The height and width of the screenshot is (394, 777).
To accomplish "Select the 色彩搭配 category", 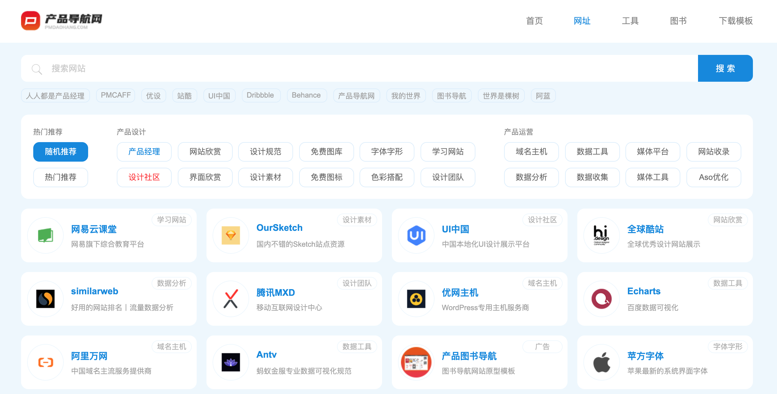I will click(387, 177).
